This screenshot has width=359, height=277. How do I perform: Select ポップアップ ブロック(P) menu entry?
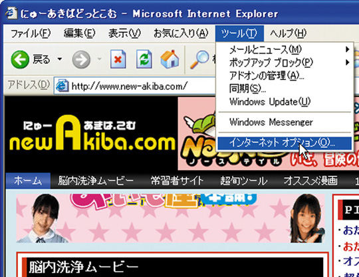coord(284,62)
